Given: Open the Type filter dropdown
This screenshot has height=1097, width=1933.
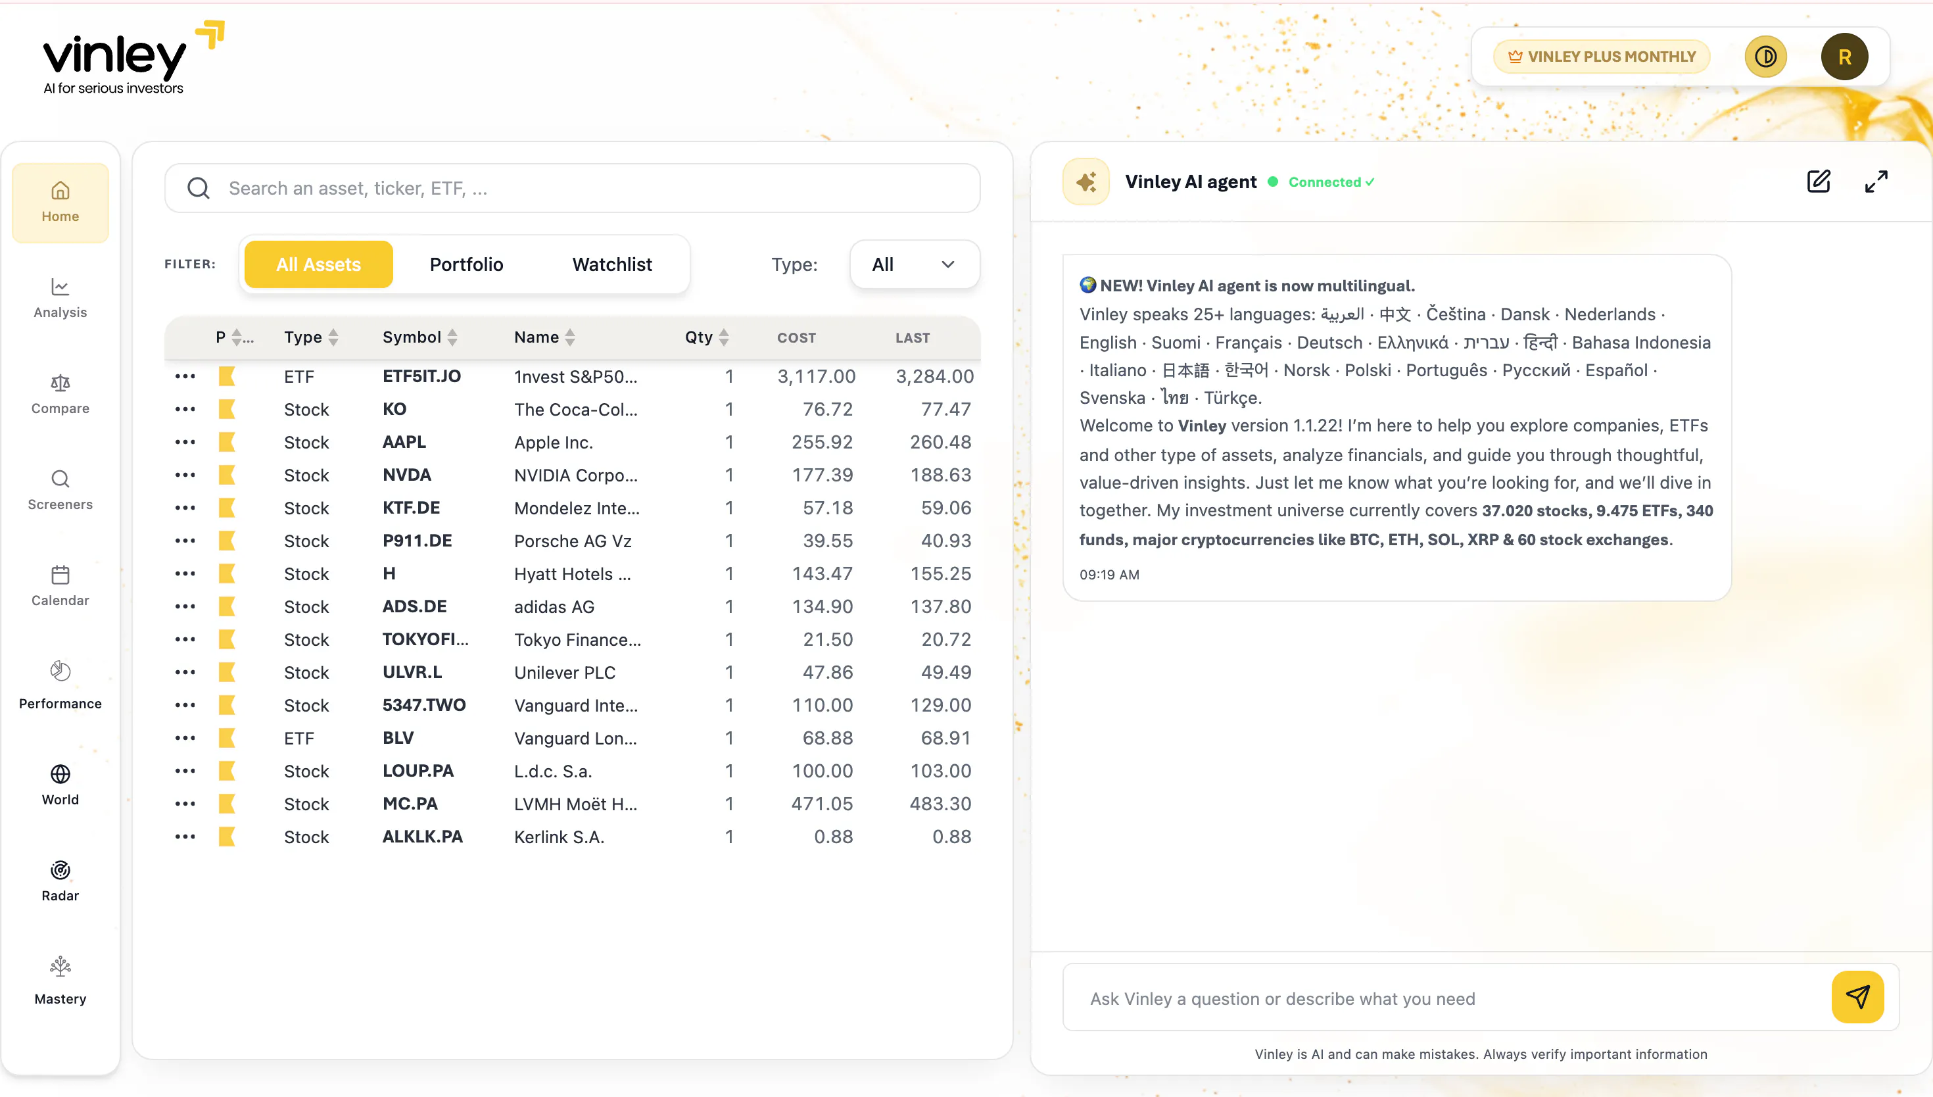Looking at the screenshot, I should (914, 264).
